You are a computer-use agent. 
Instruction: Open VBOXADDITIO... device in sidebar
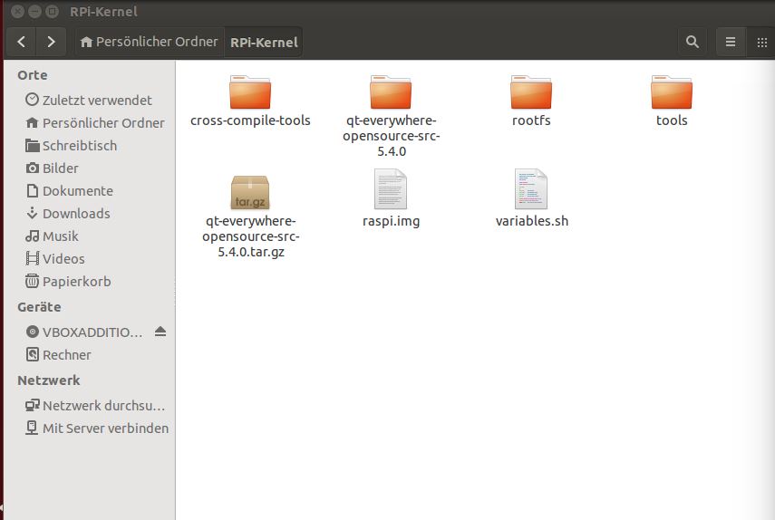(84, 332)
